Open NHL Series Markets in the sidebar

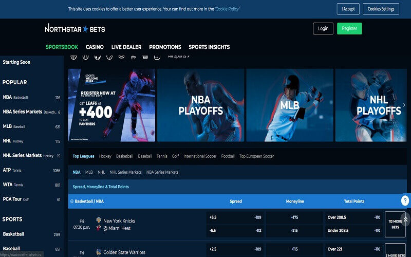pos(31,156)
